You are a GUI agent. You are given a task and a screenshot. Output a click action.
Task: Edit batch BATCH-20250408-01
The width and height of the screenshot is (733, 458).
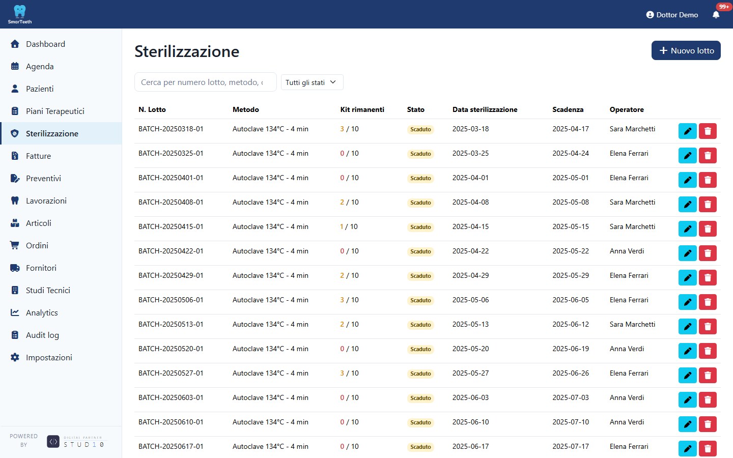687,204
